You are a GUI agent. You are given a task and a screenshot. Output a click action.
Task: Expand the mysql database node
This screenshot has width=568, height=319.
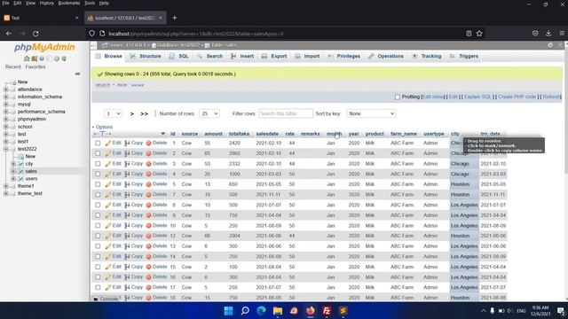pyautogui.click(x=6, y=105)
